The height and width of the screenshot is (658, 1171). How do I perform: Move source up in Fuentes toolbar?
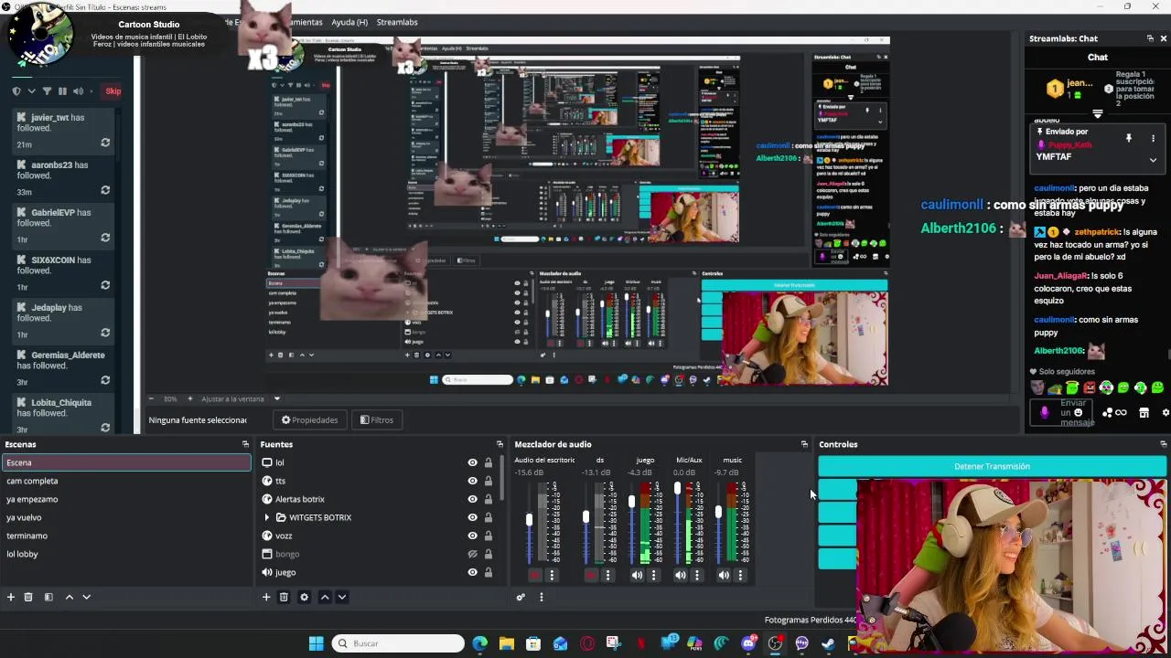pos(325,597)
